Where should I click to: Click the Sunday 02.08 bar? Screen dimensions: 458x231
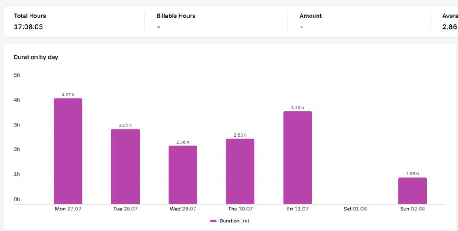click(x=412, y=191)
